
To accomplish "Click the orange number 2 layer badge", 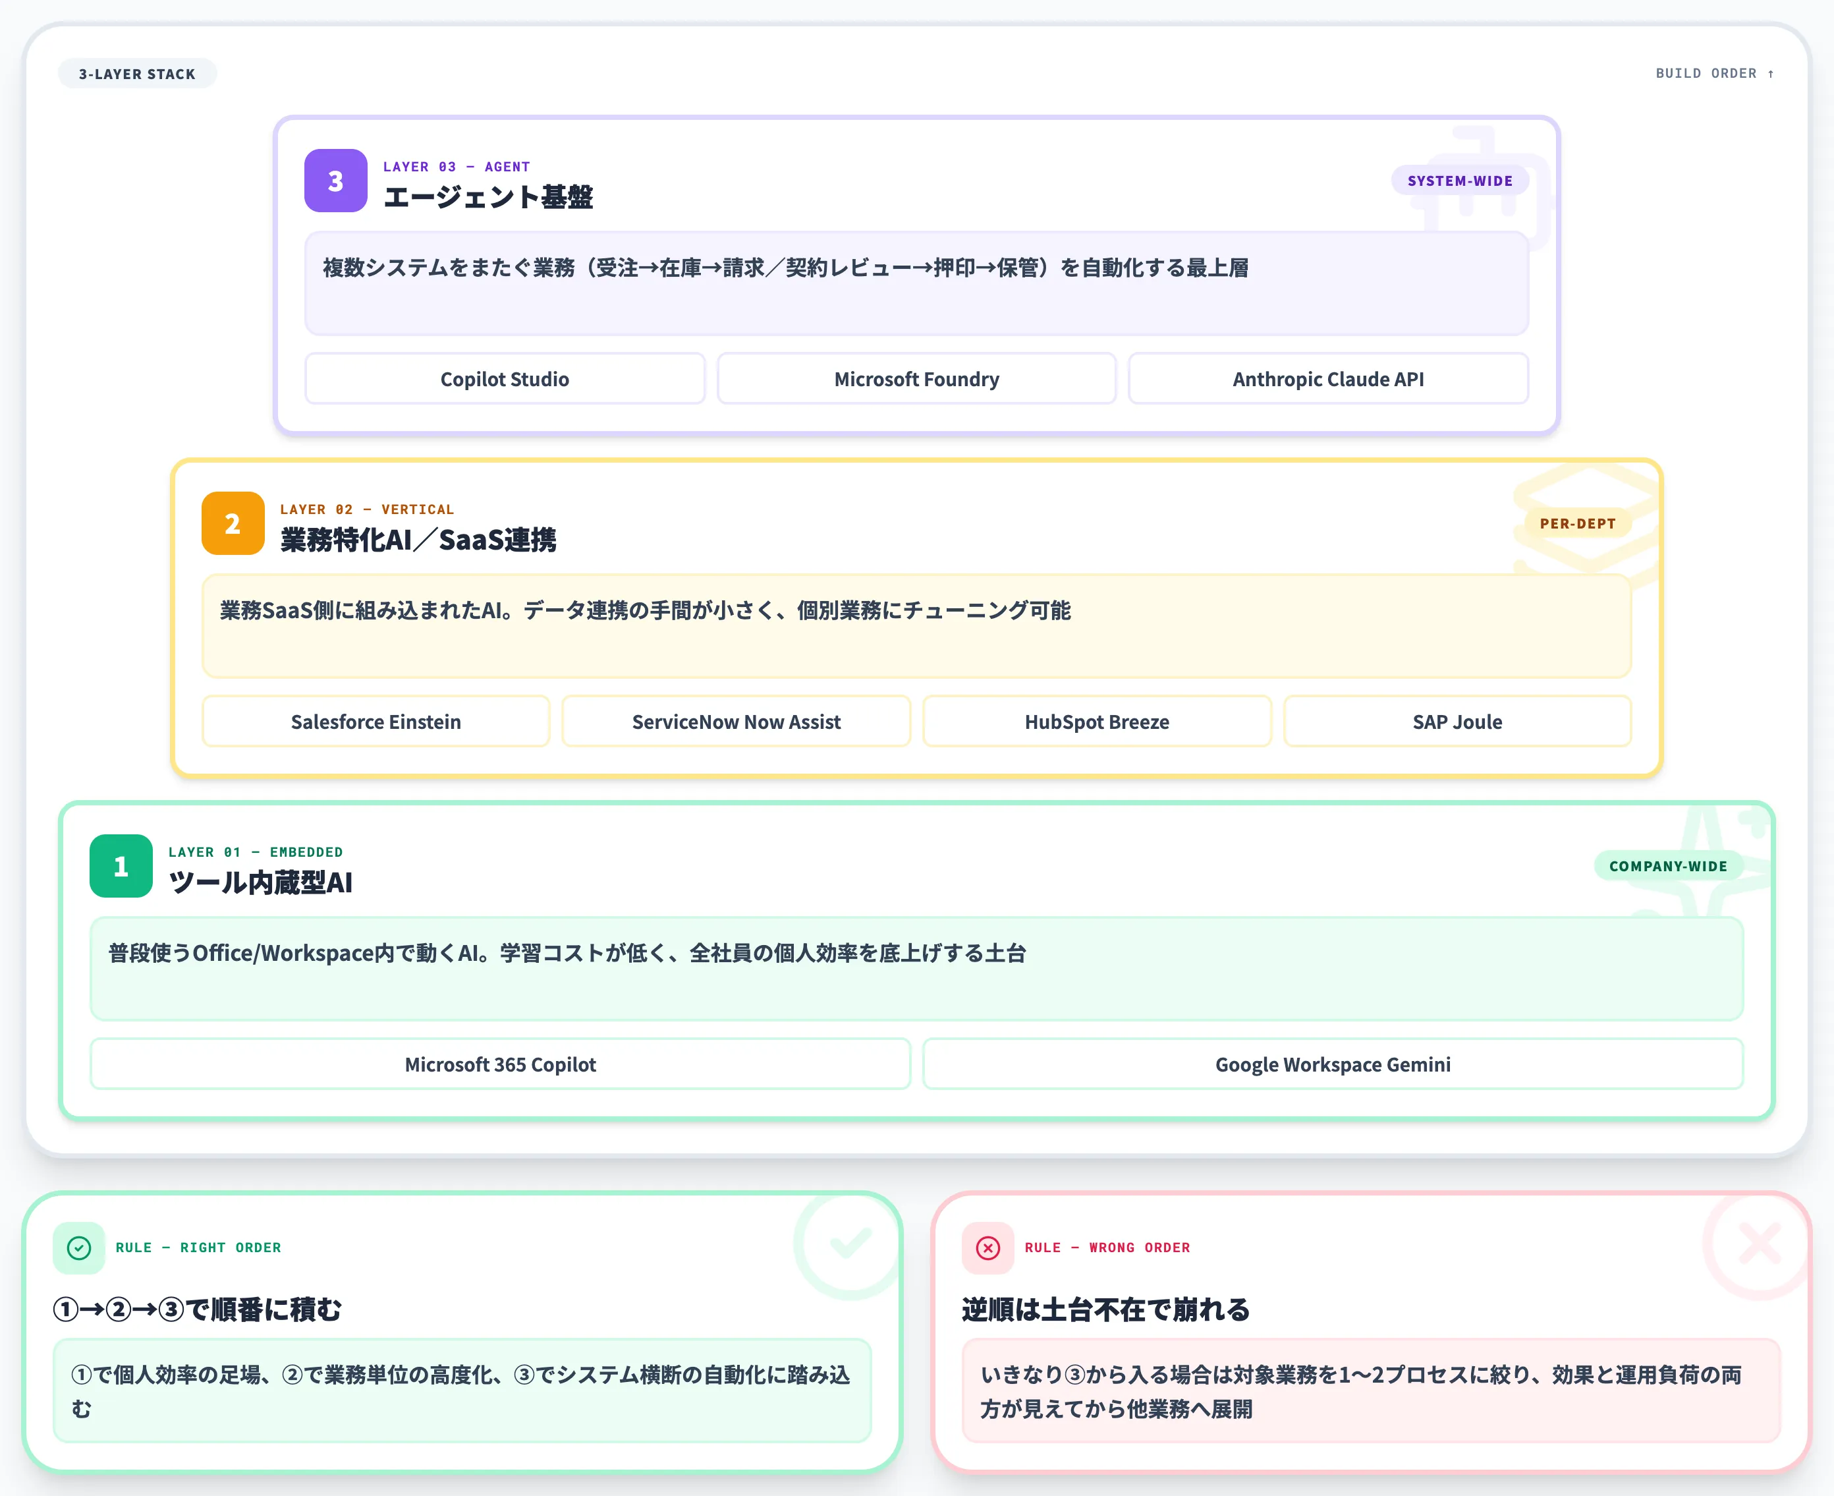I will point(233,523).
